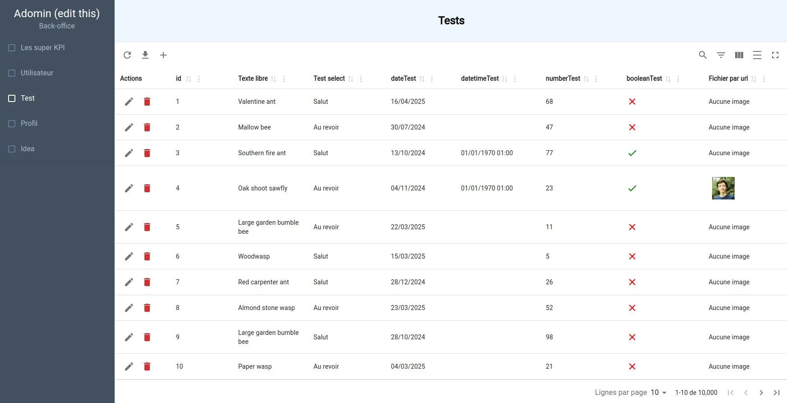The width and height of the screenshot is (787, 403).
Task: Delete row with id 9
Action: (147, 337)
